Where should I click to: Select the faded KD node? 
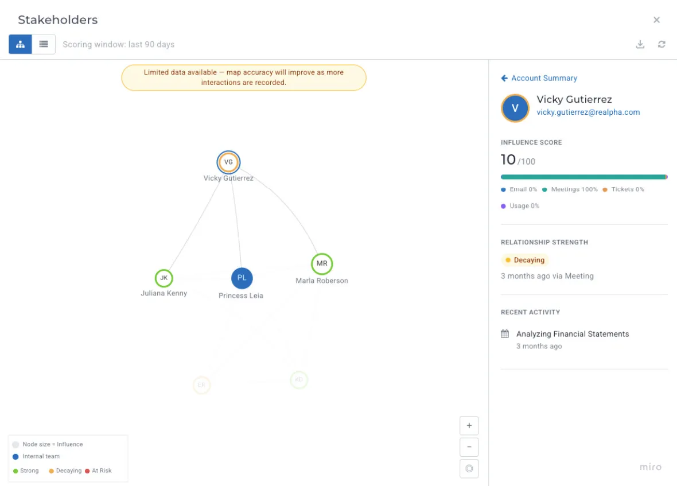coord(299,380)
